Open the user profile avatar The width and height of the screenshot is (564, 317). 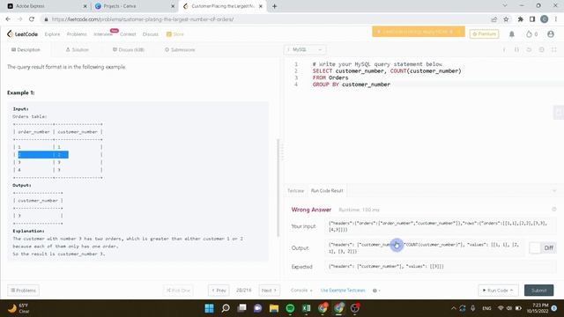coord(550,34)
